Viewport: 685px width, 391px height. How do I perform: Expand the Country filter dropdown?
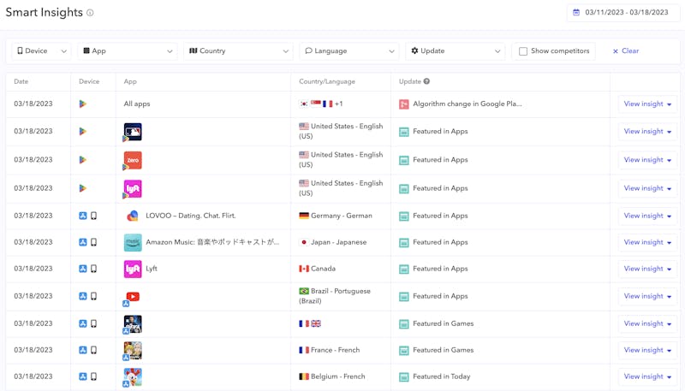(x=238, y=51)
